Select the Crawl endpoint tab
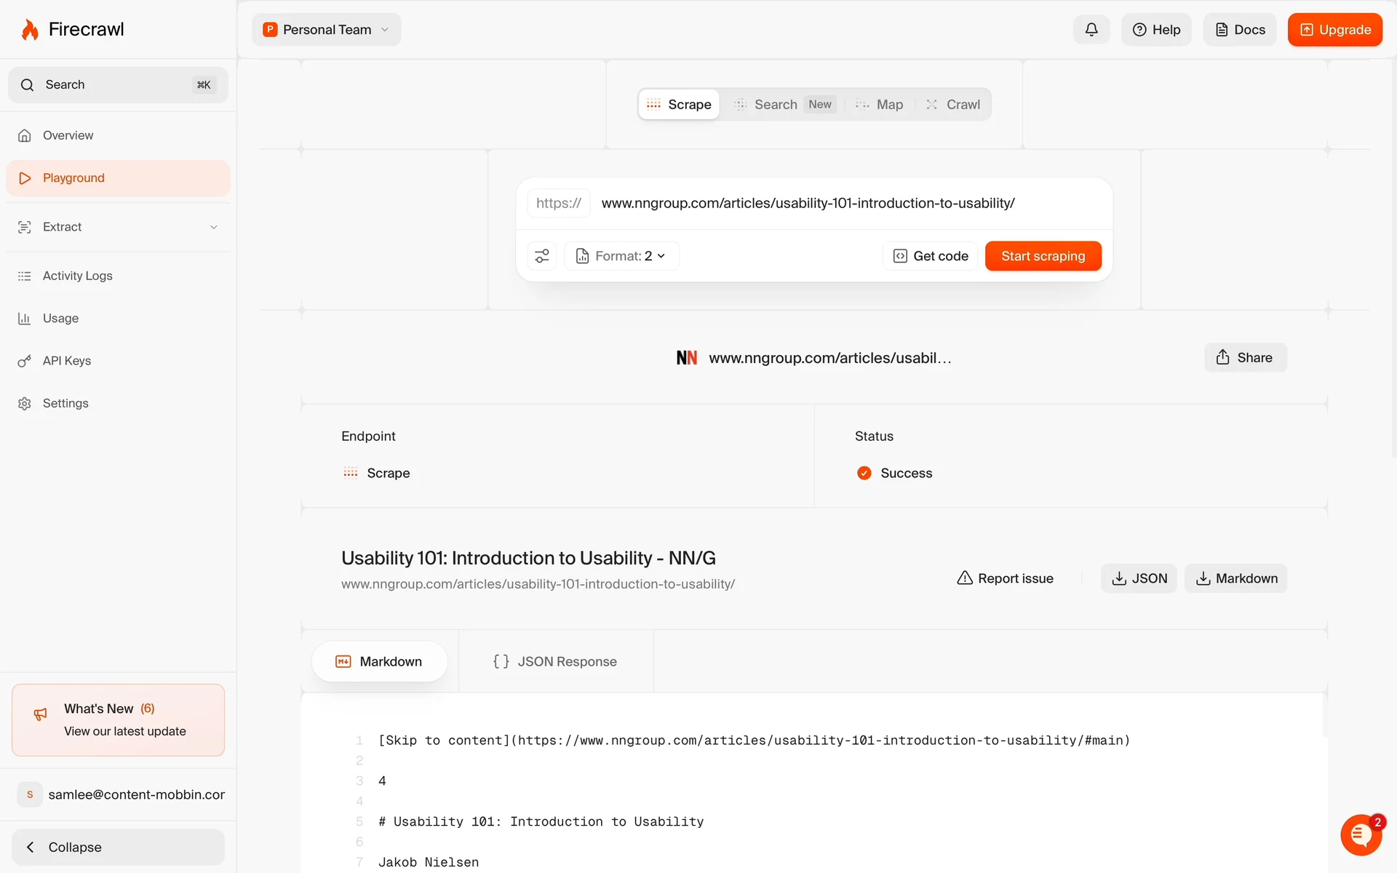 tap(954, 105)
